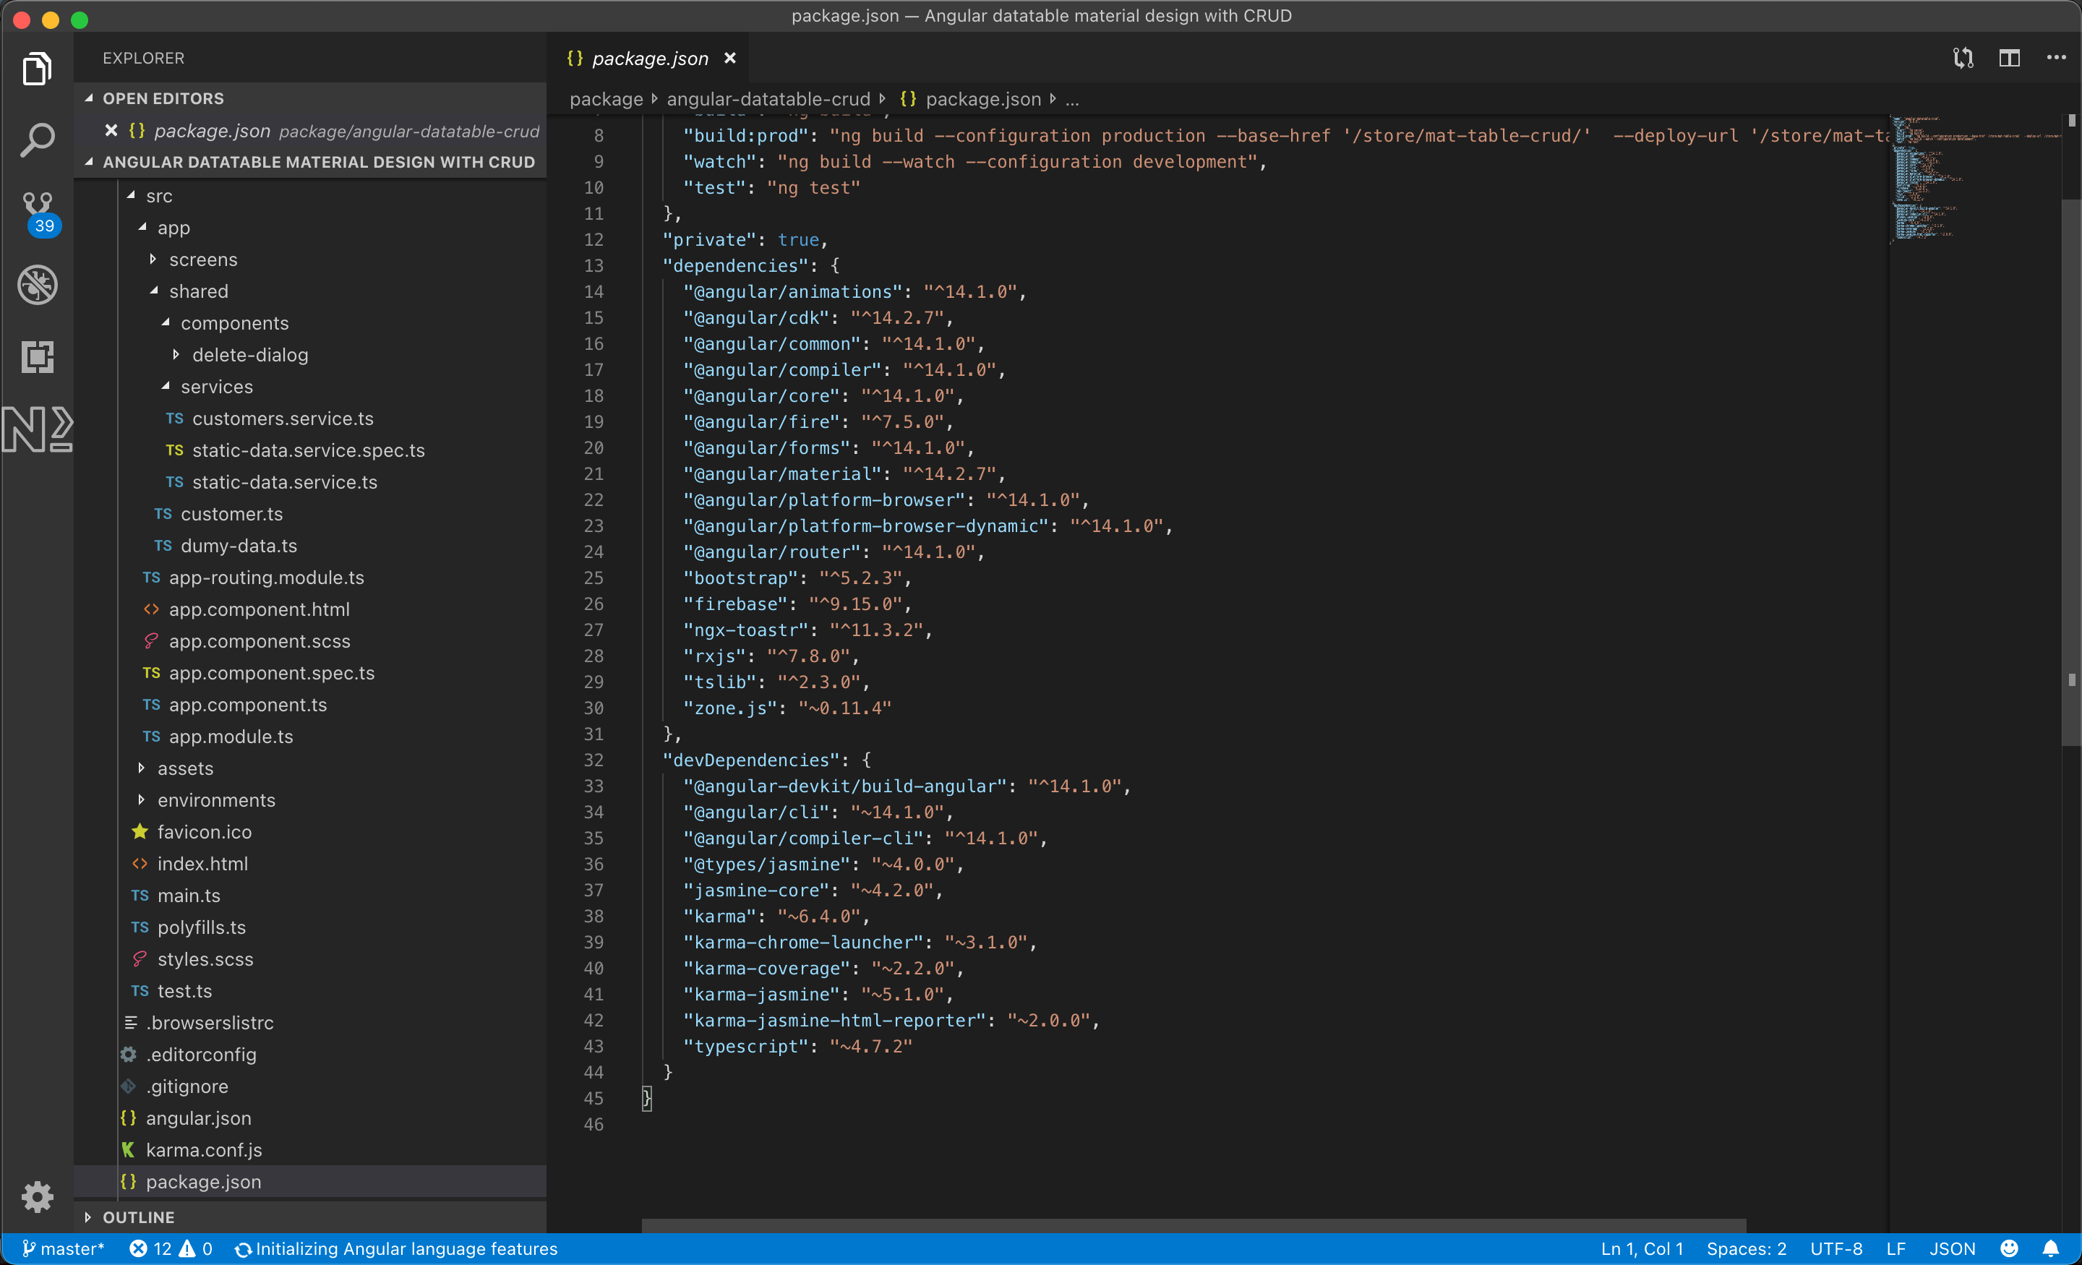The height and width of the screenshot is (1265, 2082).
Task: Open the editor more actions menu
Action: 2056,57
